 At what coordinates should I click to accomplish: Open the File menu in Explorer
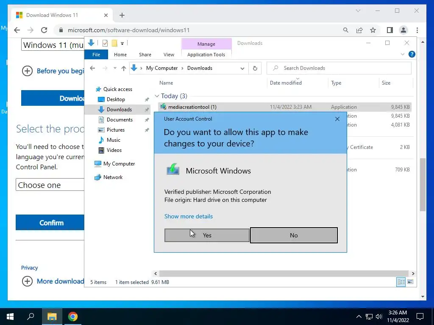tap(96, 55)
